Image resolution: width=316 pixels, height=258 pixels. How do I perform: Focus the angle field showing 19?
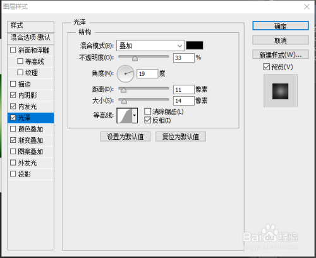point(147,74)
